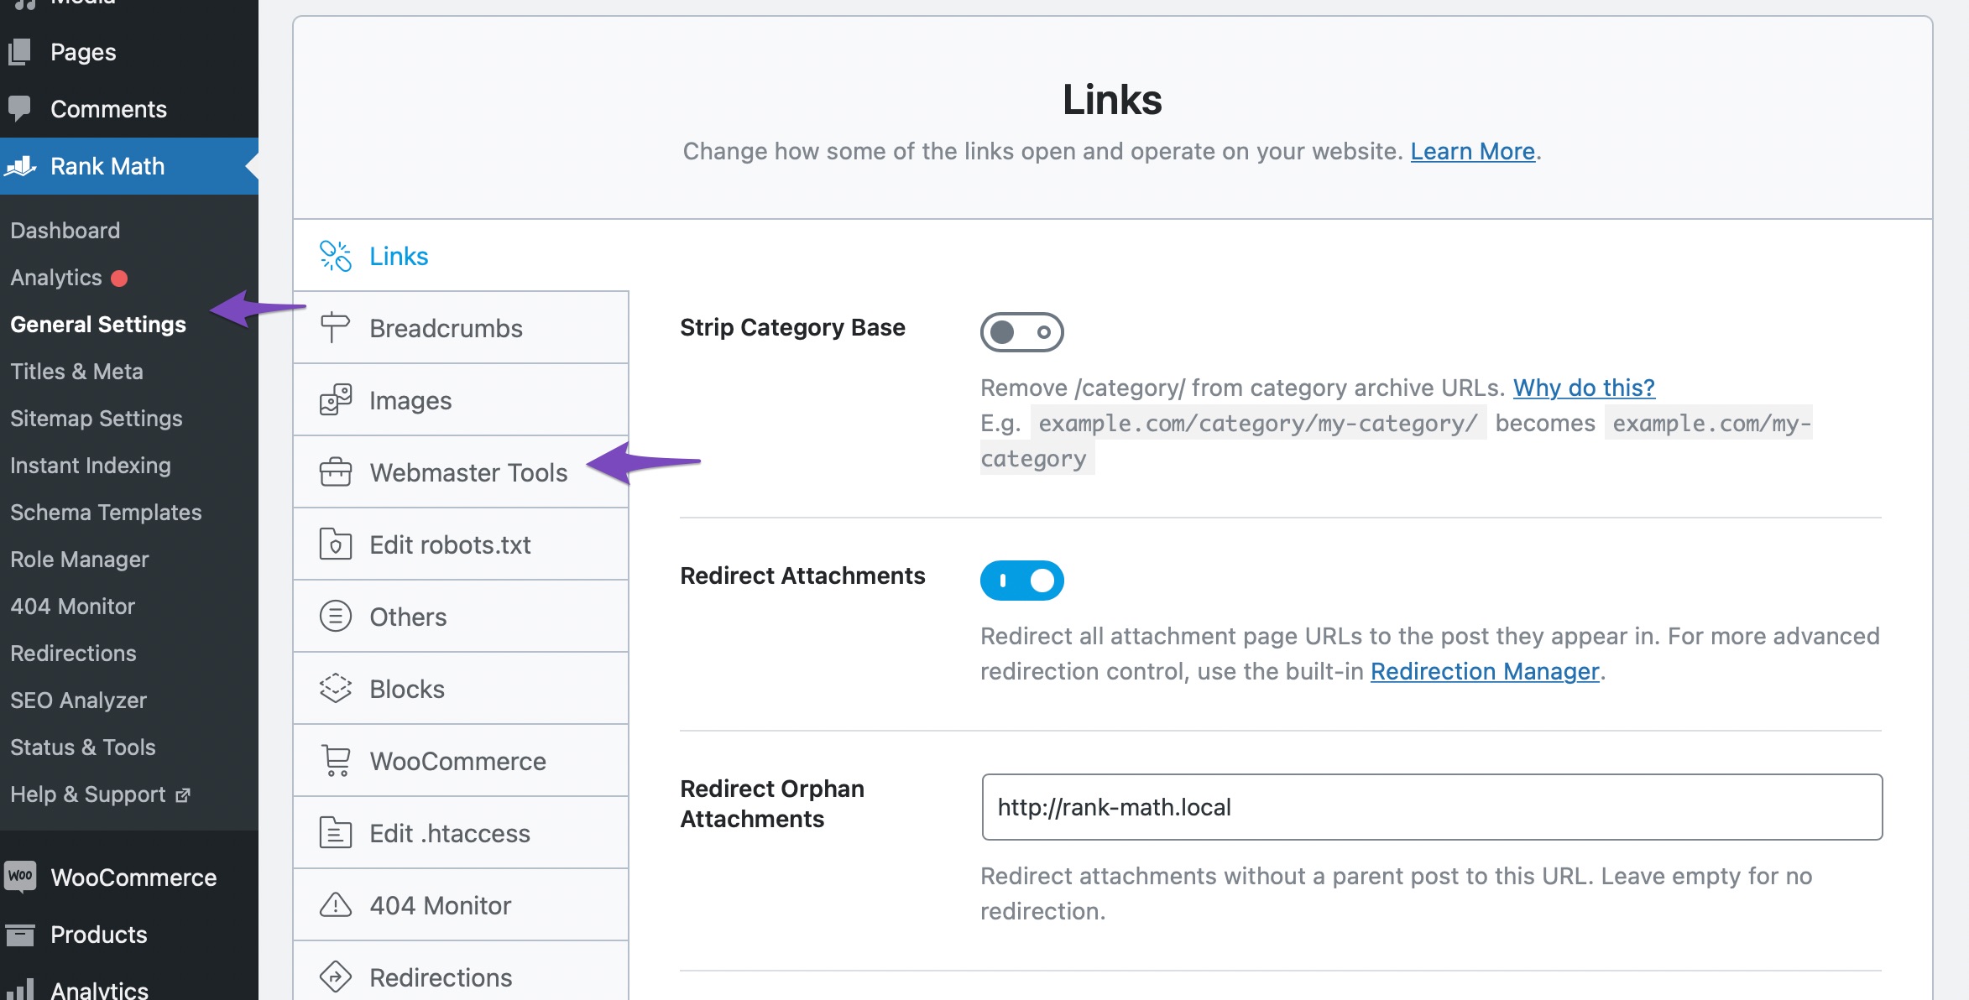
Task: Click the Others circle icon
Action: pyautogui.click(x=335, y=617)
